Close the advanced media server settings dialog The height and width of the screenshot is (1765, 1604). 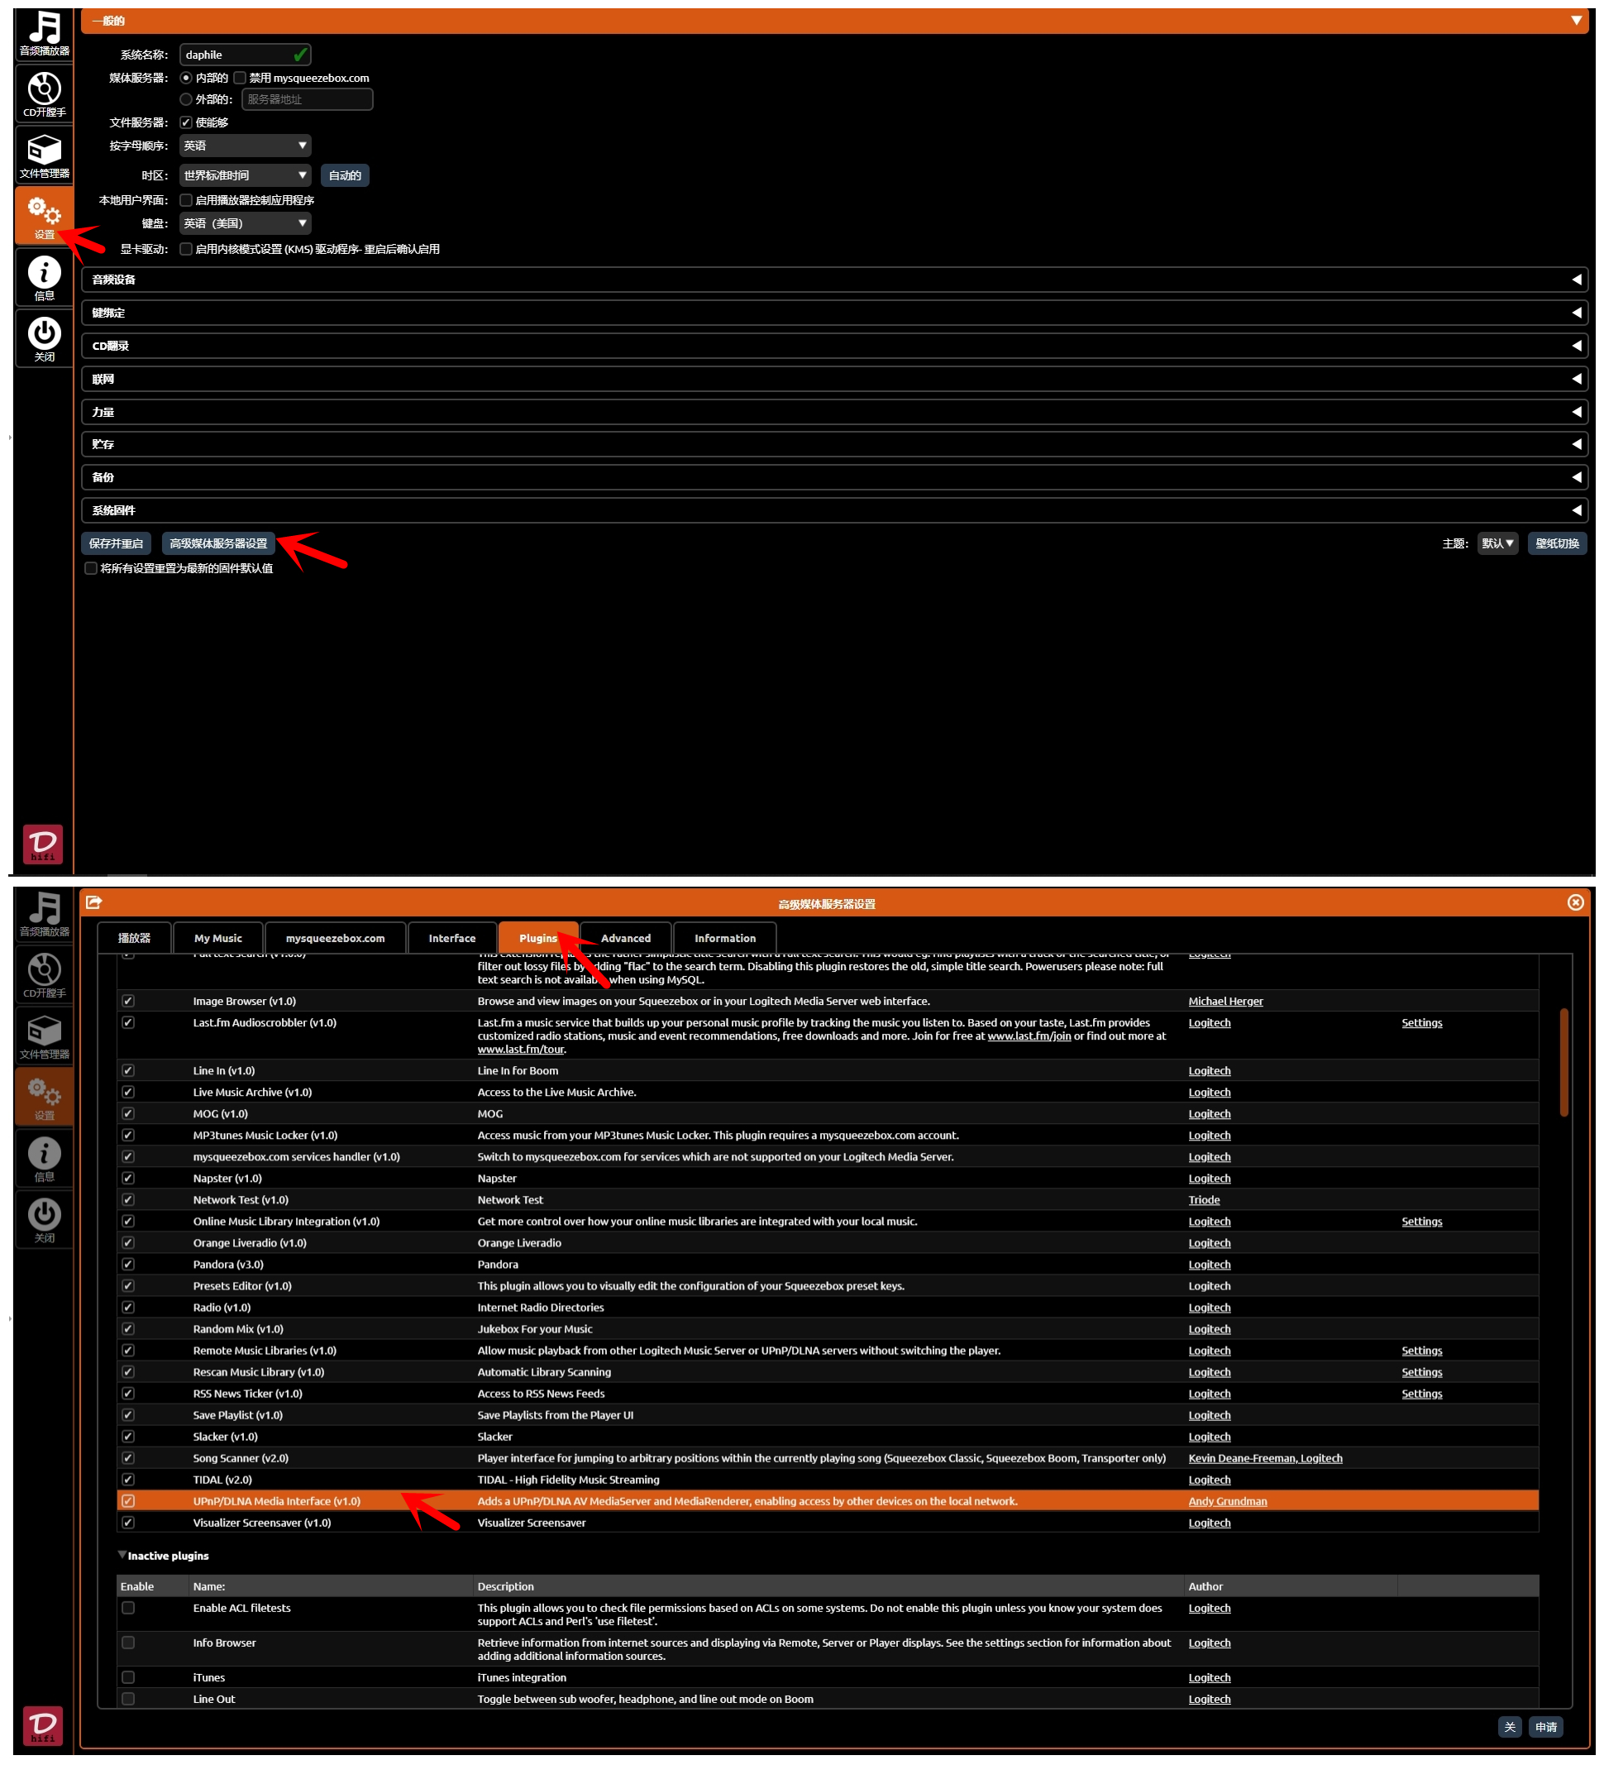click(1575, 902)
